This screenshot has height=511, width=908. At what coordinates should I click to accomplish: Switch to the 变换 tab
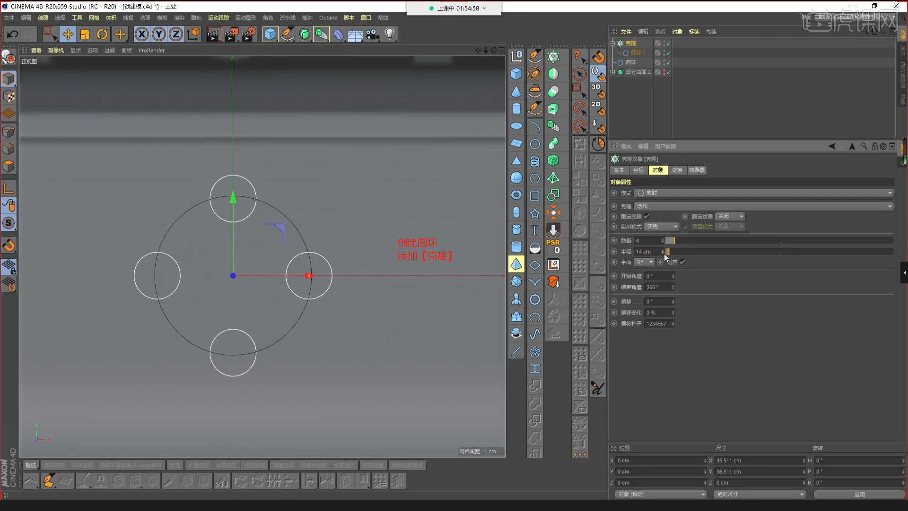[677, 170]
